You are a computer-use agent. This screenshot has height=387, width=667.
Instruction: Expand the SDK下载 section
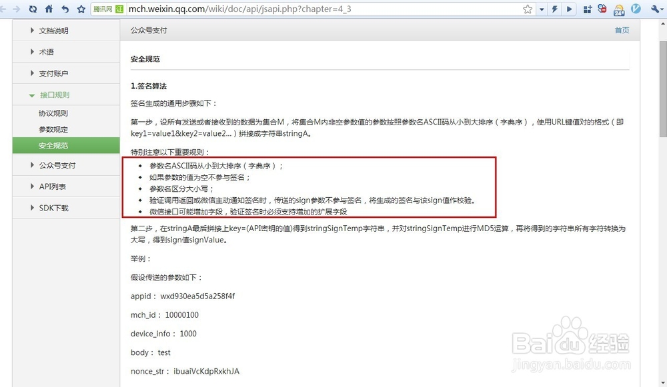pyautogui.click(x=66, y=208)
